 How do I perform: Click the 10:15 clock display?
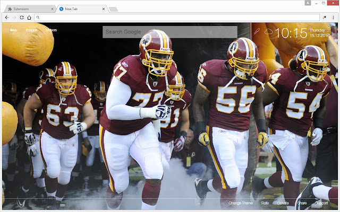point(291,33)
